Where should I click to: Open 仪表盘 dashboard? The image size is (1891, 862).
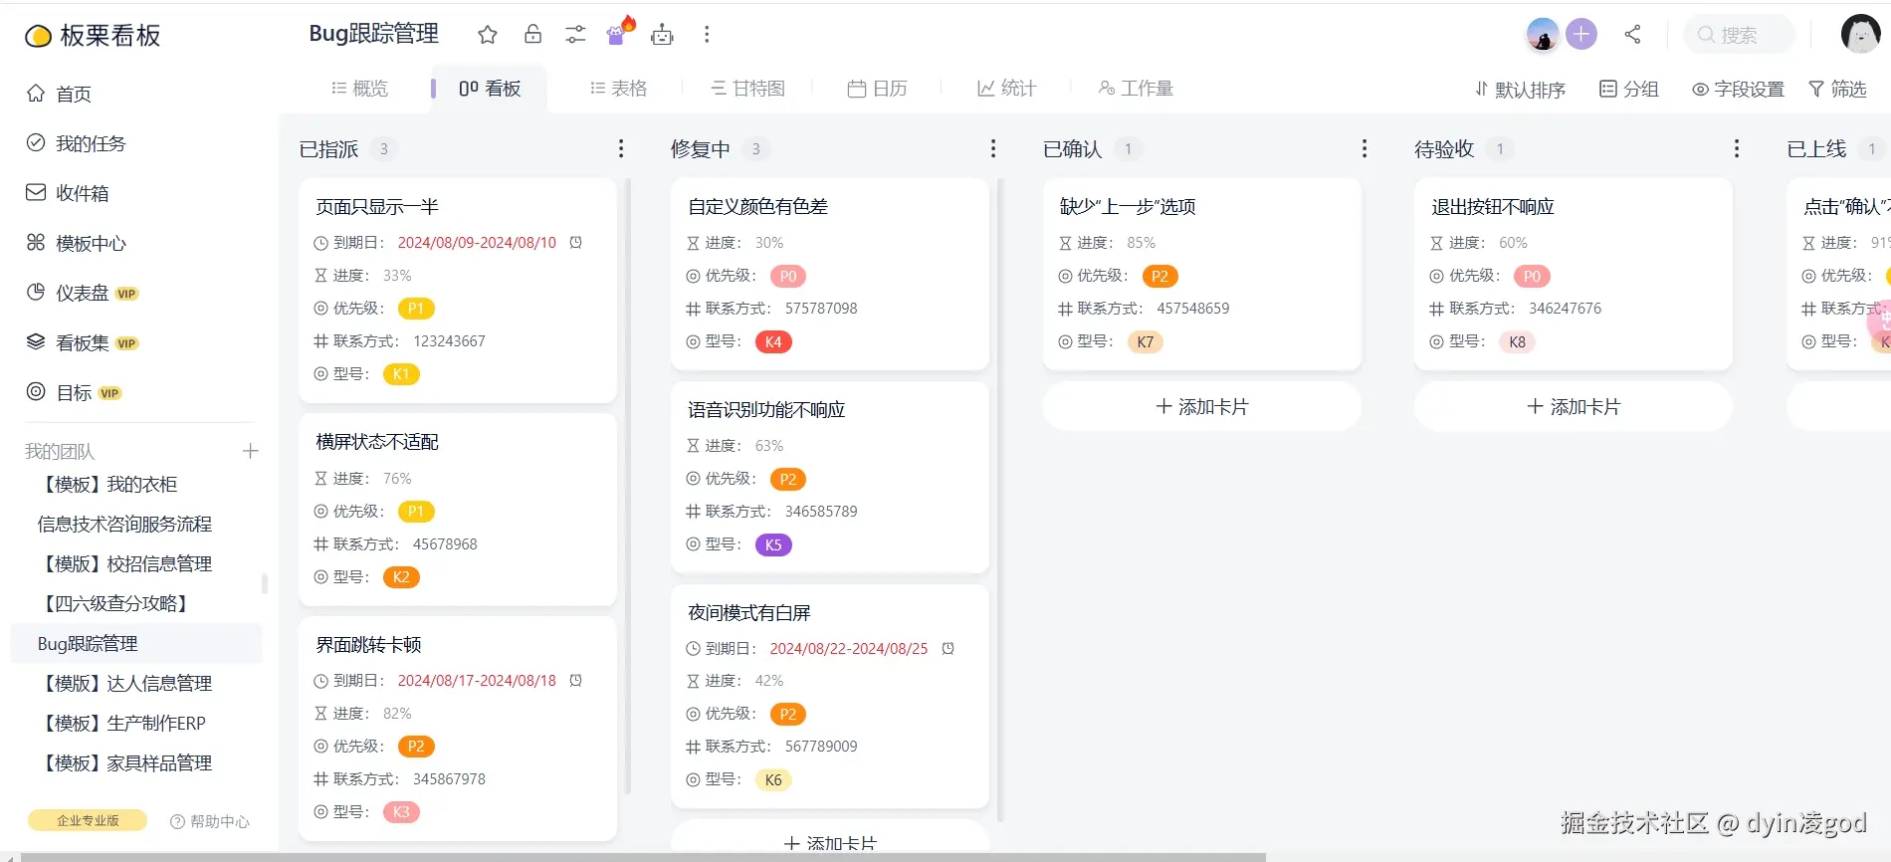(82, 293)
